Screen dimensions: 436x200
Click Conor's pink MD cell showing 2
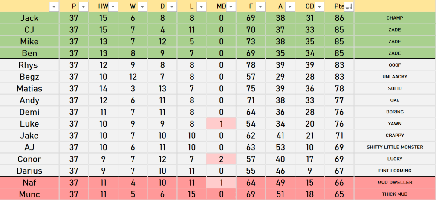(221, 159)
